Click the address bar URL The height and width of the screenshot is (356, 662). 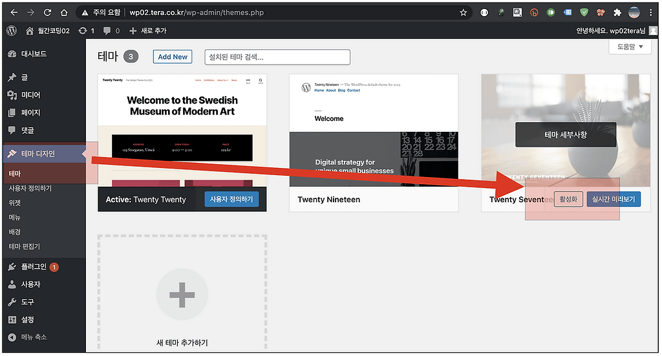tap(197, 12)
